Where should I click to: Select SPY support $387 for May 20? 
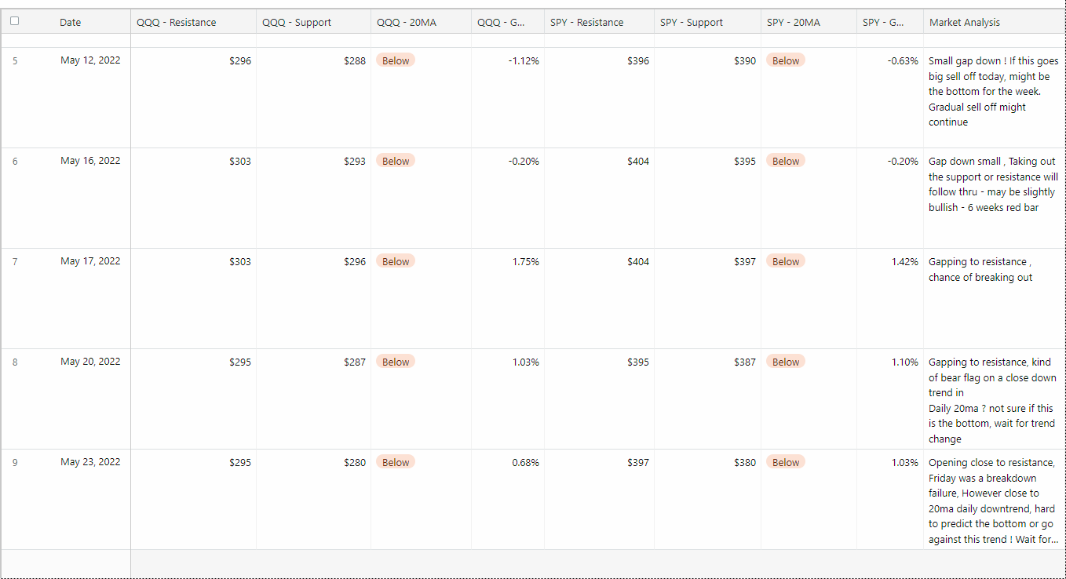tap(745, 362)
